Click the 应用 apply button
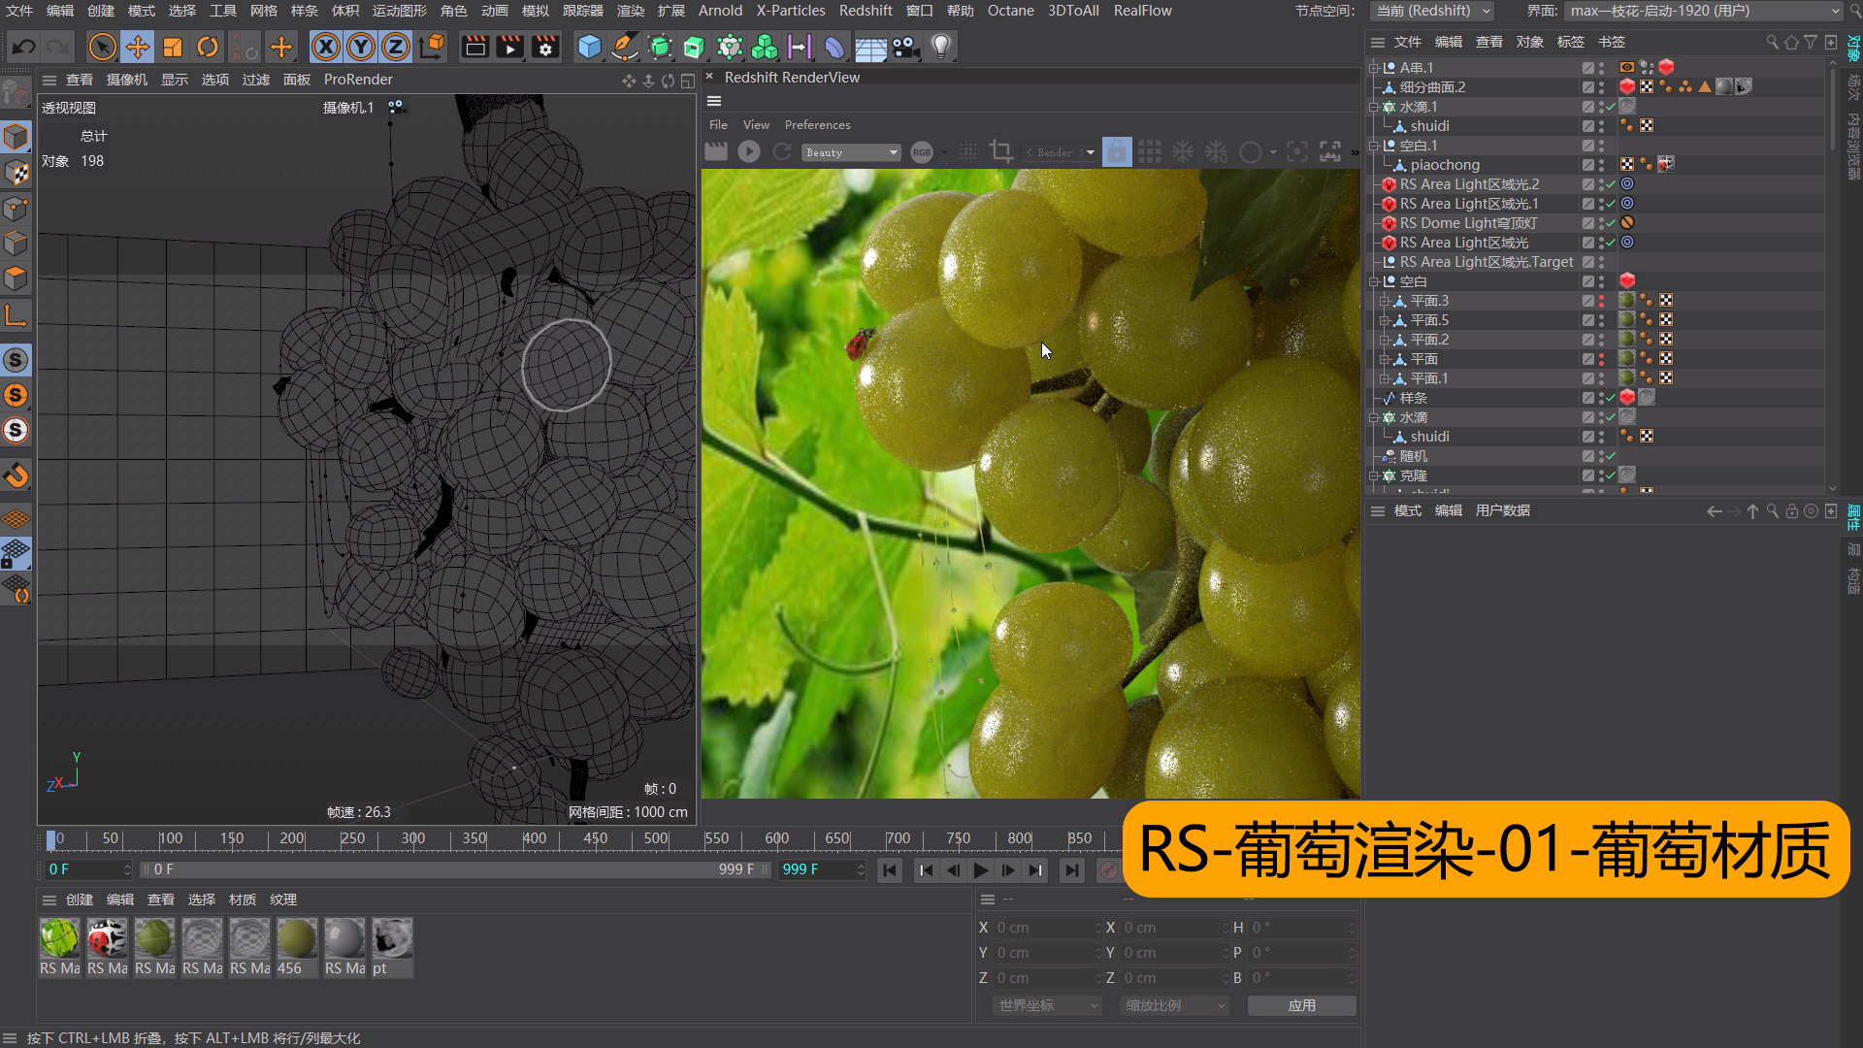 [x=1301, y=1006]
